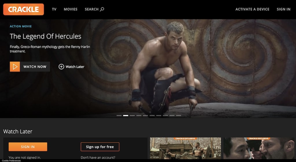Click the Crackle logo

click(x=23, y=9)
